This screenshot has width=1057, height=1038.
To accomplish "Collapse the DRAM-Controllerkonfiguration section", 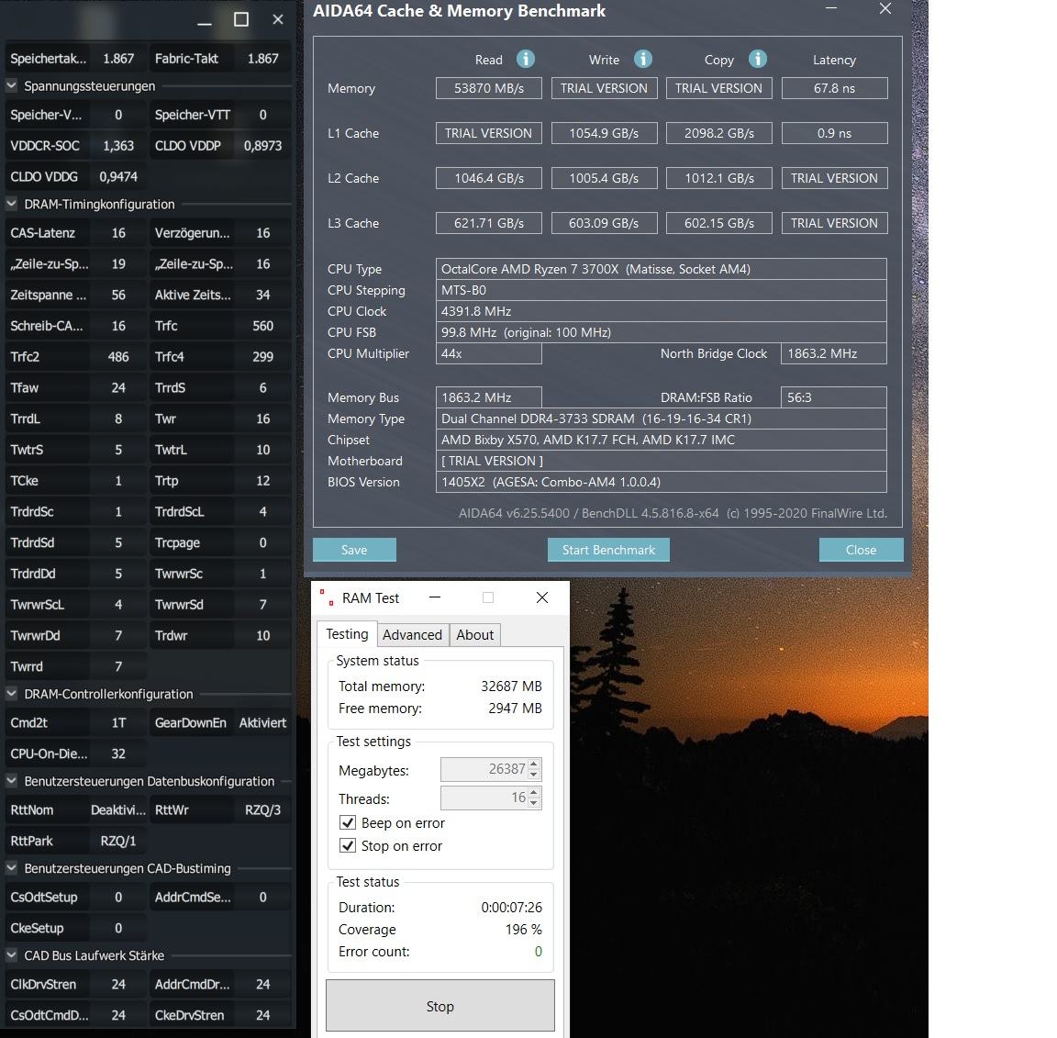I will point(11,693).
